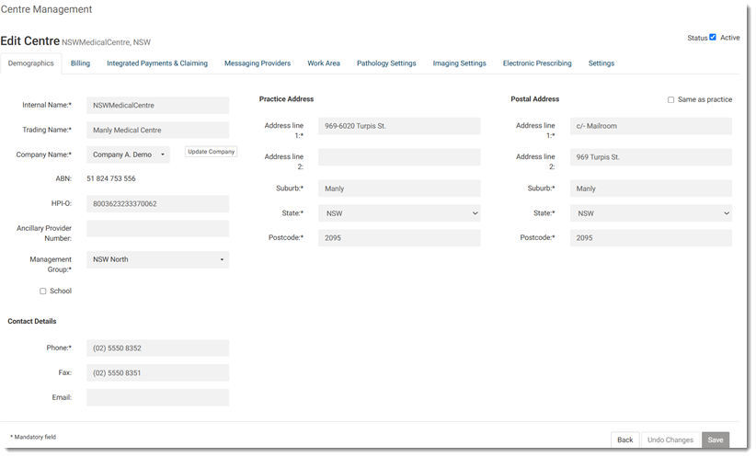Open the Electronic Prescribing tab
756x457 pixels.
[536, 63]
